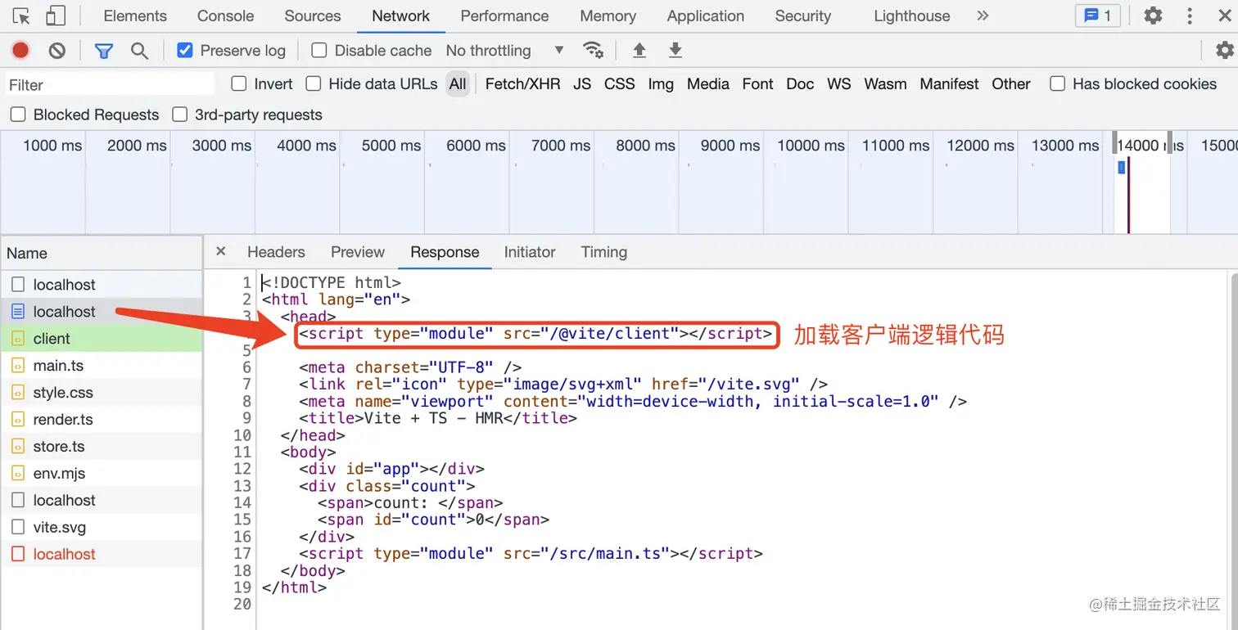Open the Application panel

706,16
